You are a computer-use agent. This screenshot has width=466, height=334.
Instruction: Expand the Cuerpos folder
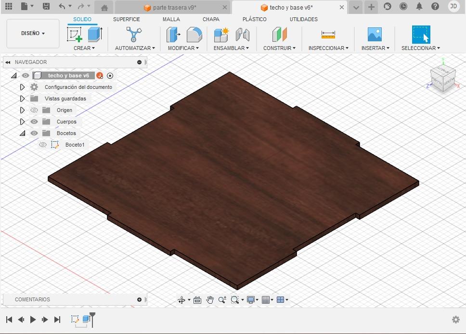click(22, 122)
